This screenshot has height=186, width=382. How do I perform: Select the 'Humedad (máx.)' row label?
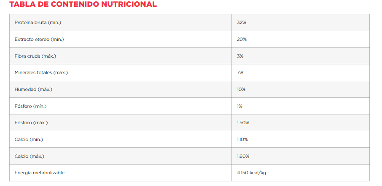[x=33, y=89]
